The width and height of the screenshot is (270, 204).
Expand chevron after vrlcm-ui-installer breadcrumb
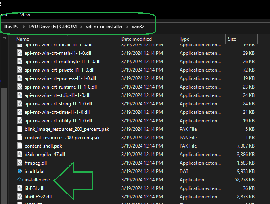coord(127,27)
